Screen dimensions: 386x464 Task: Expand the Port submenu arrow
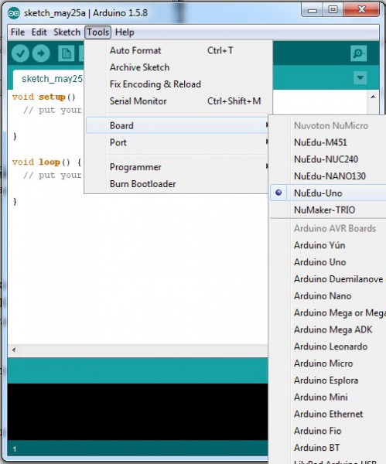tap(267, 142)
